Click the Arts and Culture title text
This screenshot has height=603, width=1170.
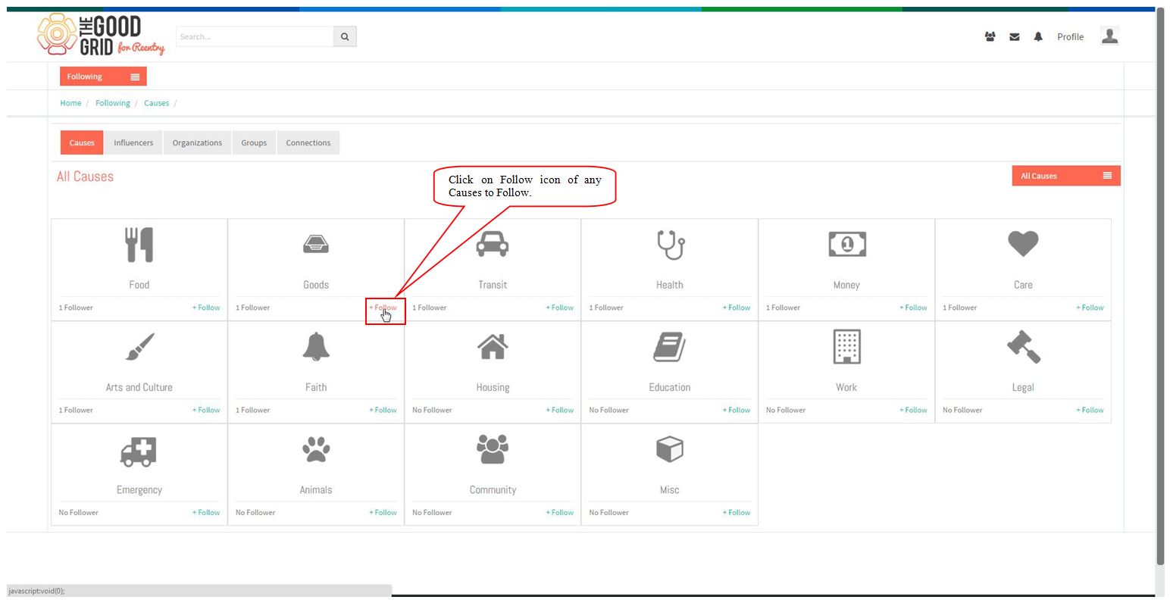point(139,387)
